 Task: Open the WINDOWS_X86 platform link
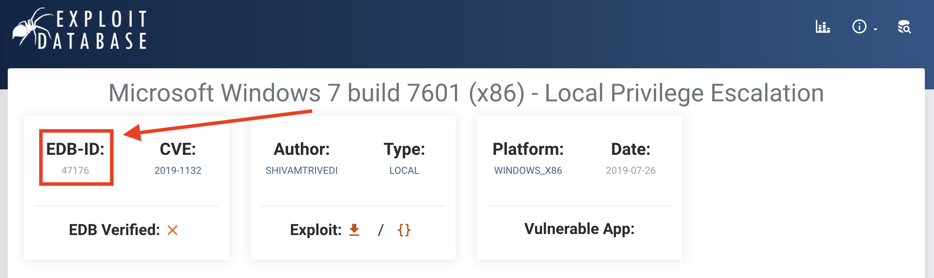click(528, 170)
